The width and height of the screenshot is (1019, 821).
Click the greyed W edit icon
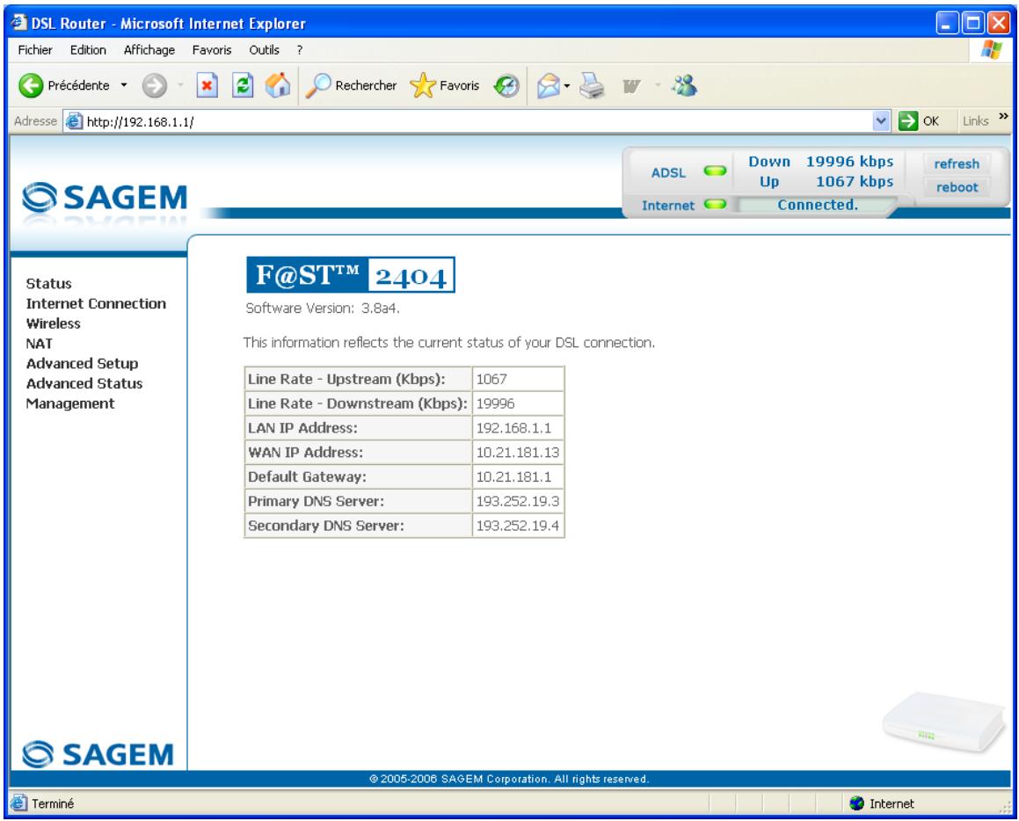click(630, 86)
